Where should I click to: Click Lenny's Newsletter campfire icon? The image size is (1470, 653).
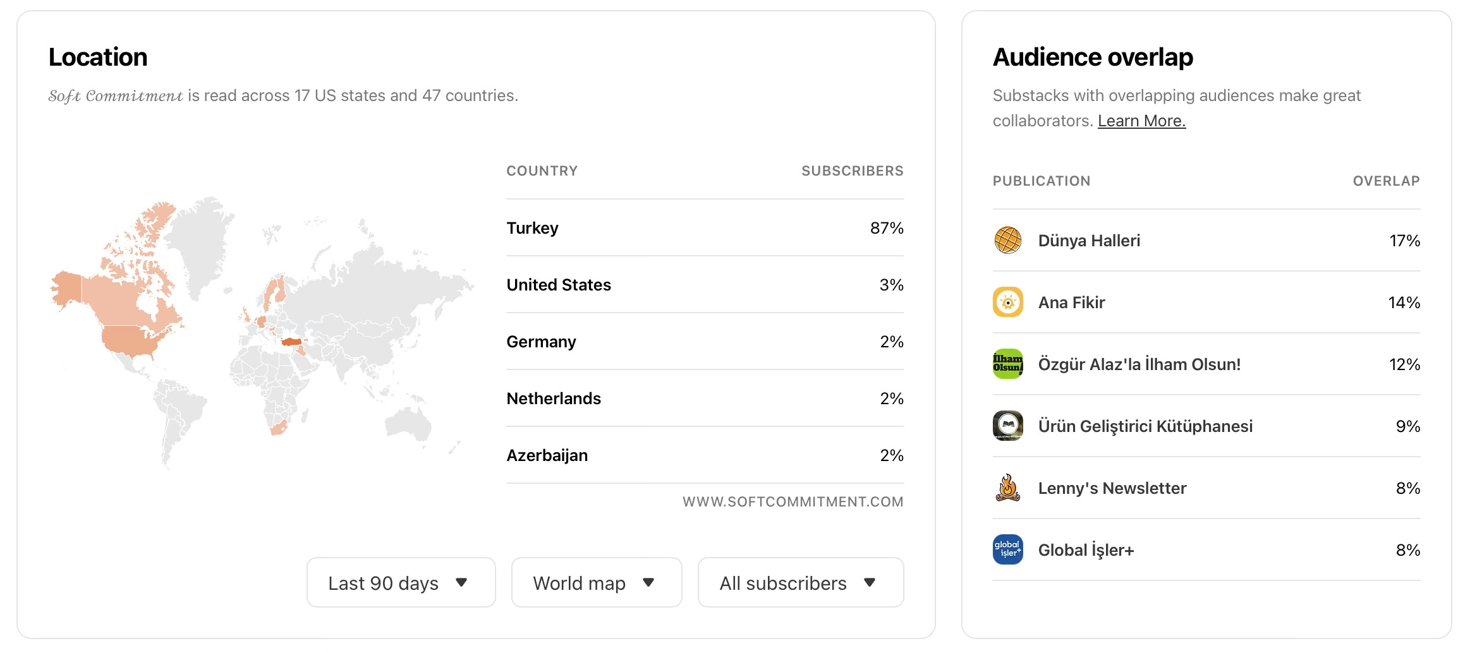click(1007, 488)
